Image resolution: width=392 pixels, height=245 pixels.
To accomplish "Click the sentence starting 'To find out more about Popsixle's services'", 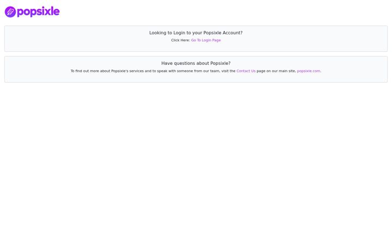I will (x=196, y=71).
